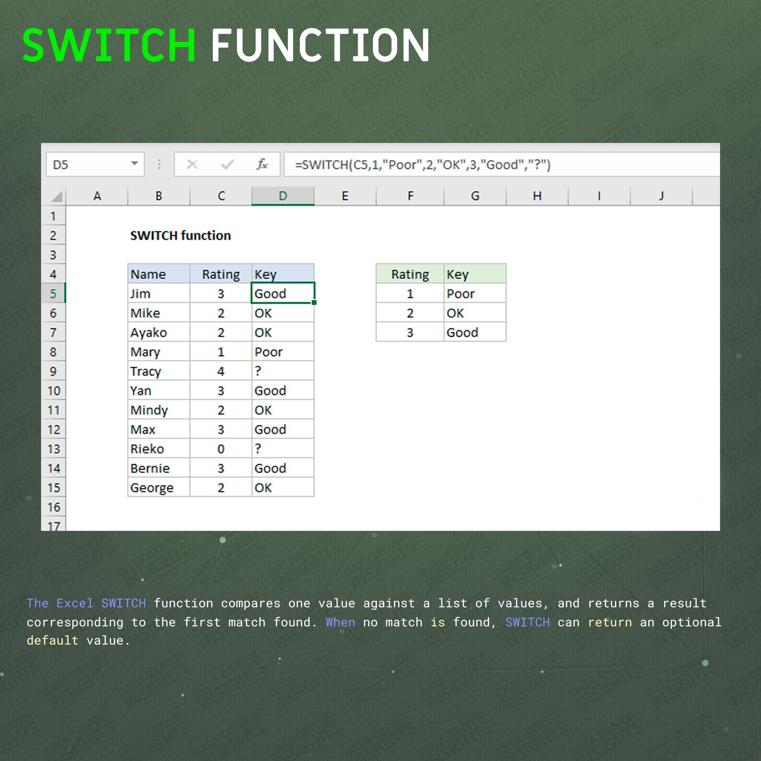The image size is (761, 761).
Task: Select column F header
Action: click(410, 196)
